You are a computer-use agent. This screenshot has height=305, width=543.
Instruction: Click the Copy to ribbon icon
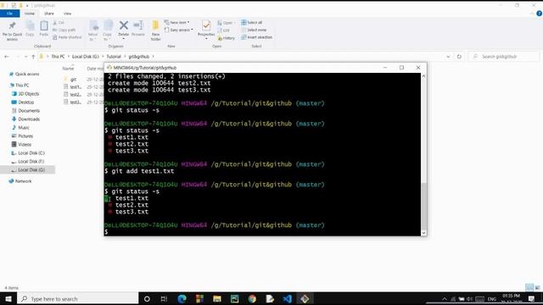[x=108, y=30]
